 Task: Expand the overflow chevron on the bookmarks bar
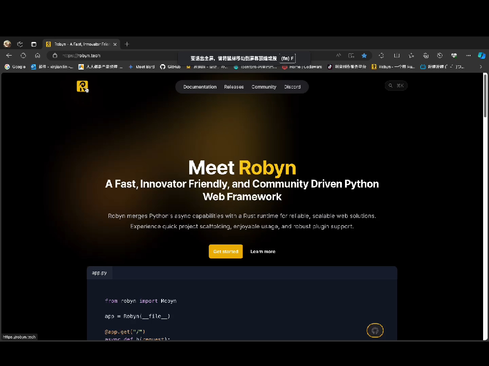[481, 66]
